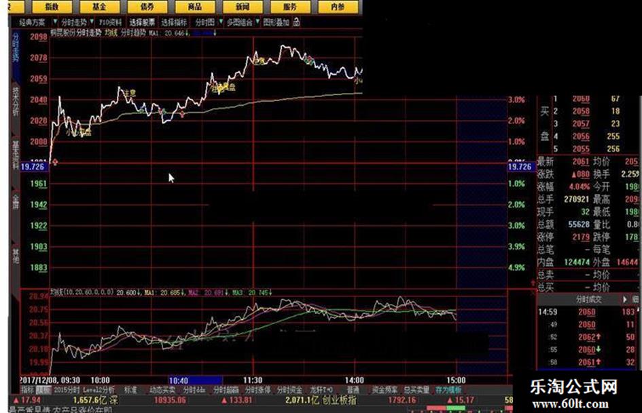This screenshot has height=413, width=642.
Task: Select the 分时资金 bottom tab
Action: [289, 390]
